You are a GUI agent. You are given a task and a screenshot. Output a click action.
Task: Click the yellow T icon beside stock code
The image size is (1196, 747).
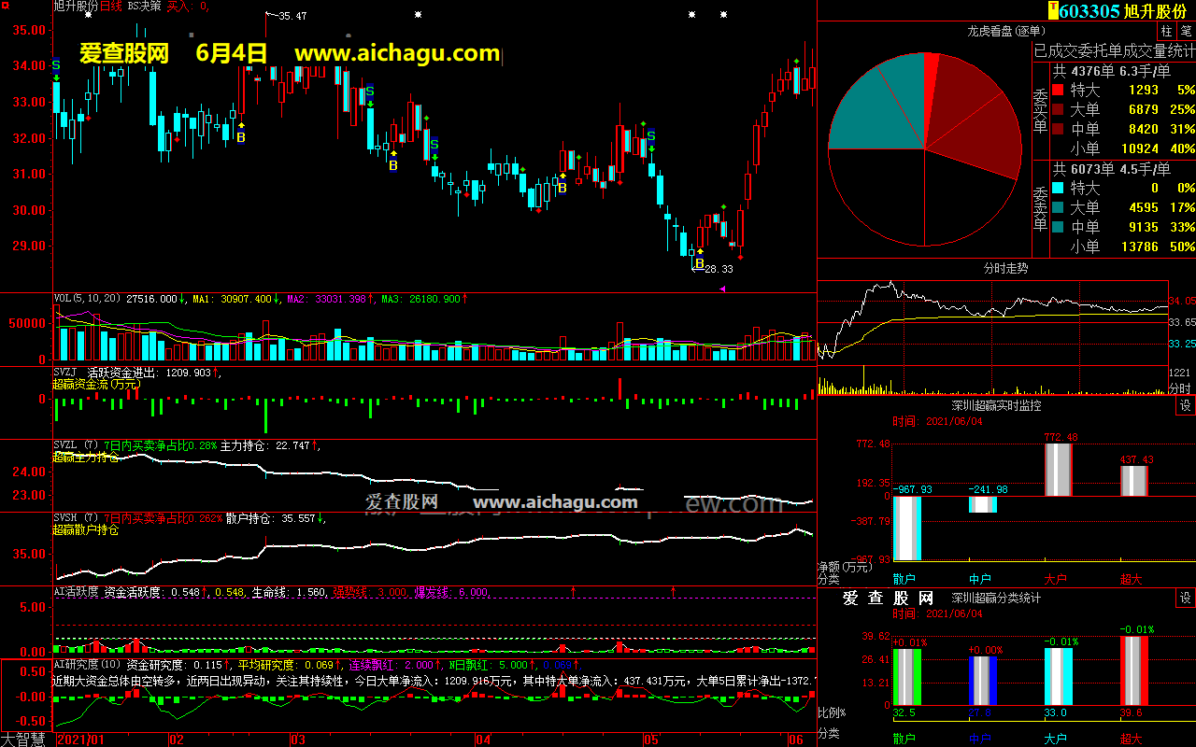click(1053, 11)
